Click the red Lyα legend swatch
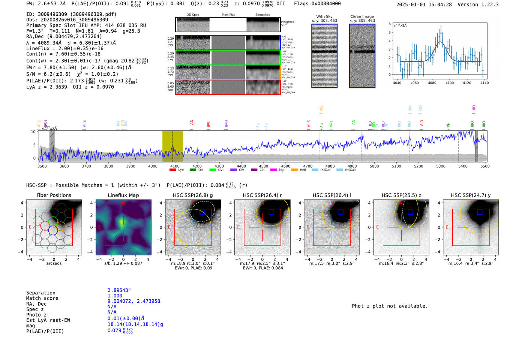The width and height of the screenshot is (525, 357). click(x=172, y=170)
